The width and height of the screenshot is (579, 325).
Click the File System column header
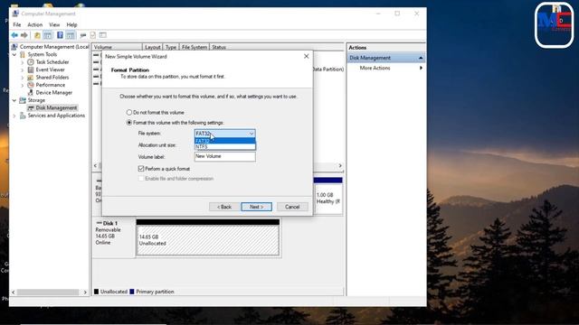pos(195,47)
